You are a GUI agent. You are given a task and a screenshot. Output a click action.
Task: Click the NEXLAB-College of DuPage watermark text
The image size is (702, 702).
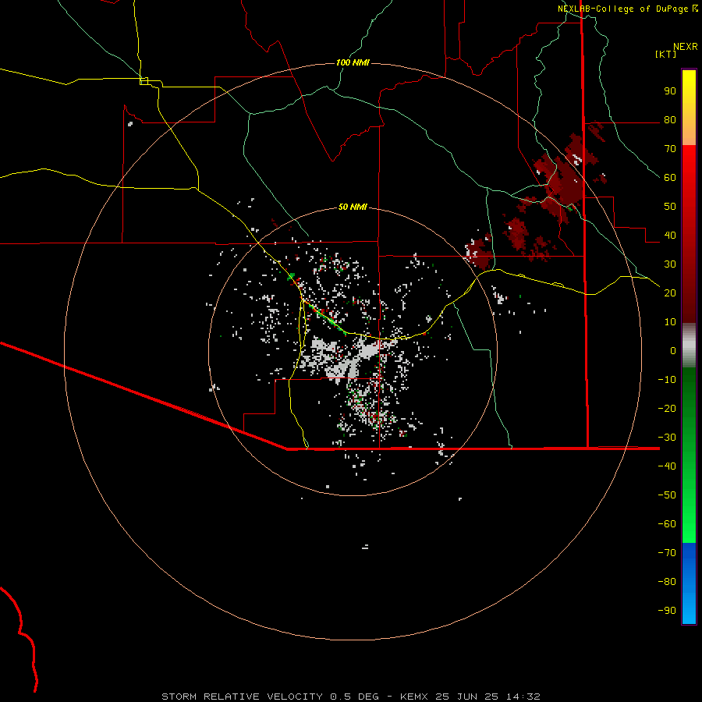622,9
